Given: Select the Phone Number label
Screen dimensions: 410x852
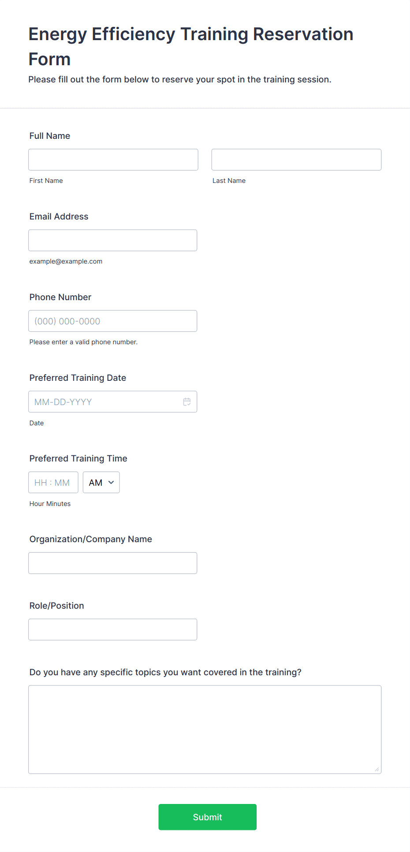Looking at the screenshot, I should [60, 297].
